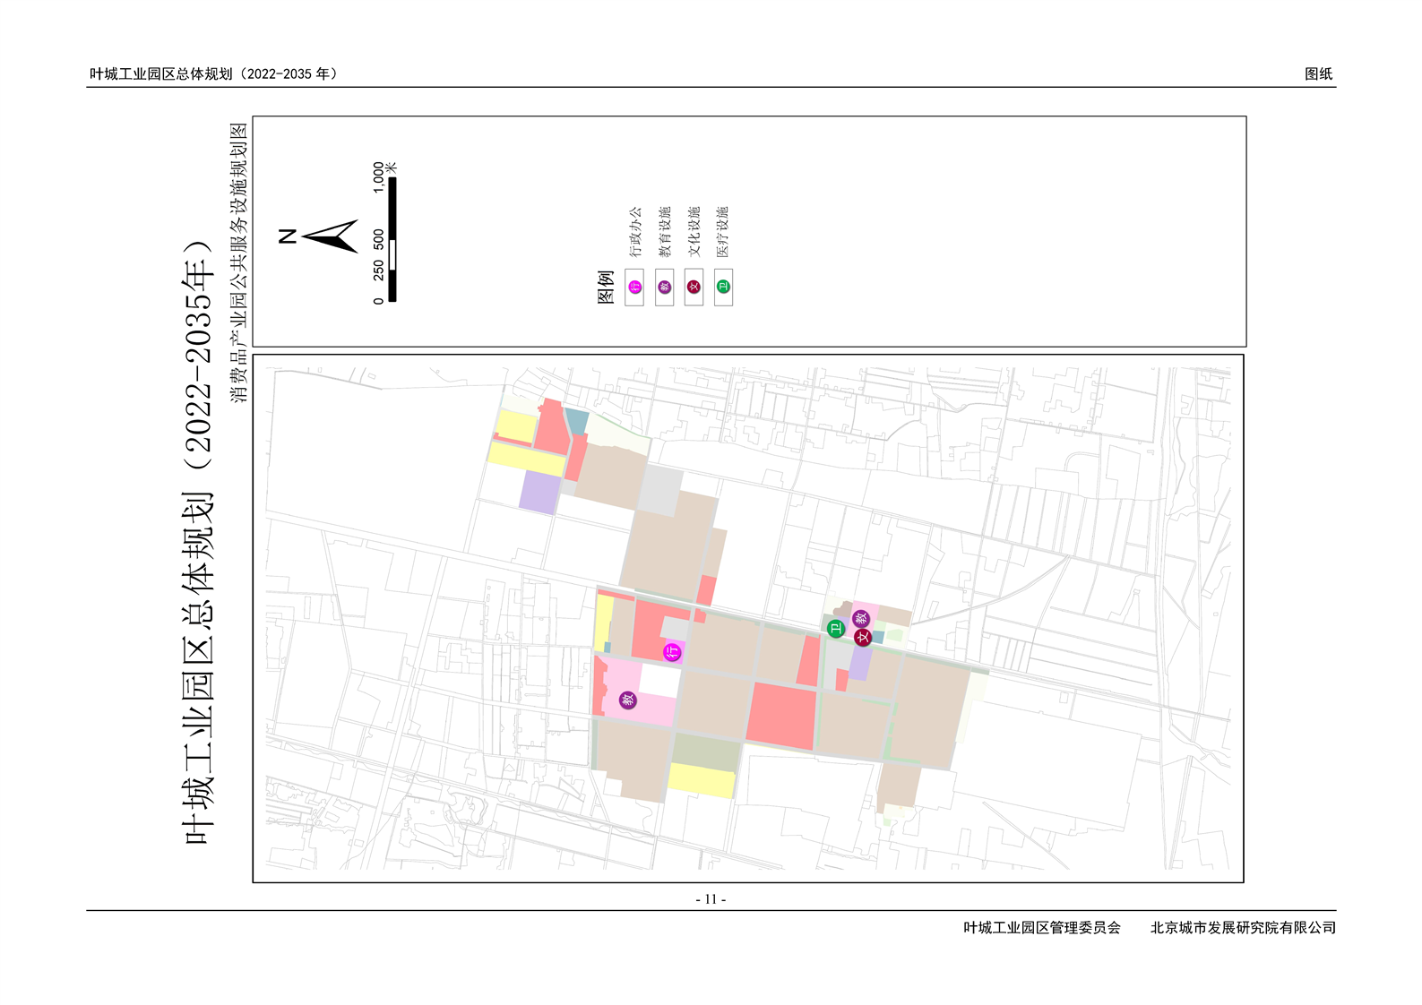
Task: Click the large red block near the map center
Action: (781, 716)
